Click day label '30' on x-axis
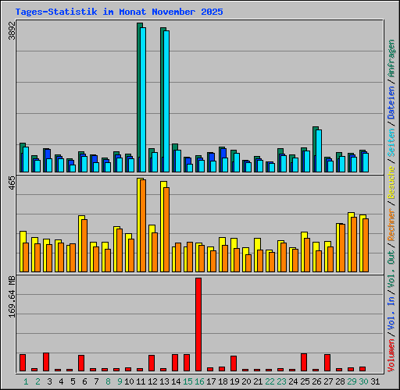400x390 pixels. click(x=363, y=381)
